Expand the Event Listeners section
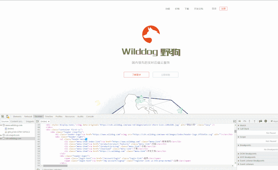 coord(239,164)
